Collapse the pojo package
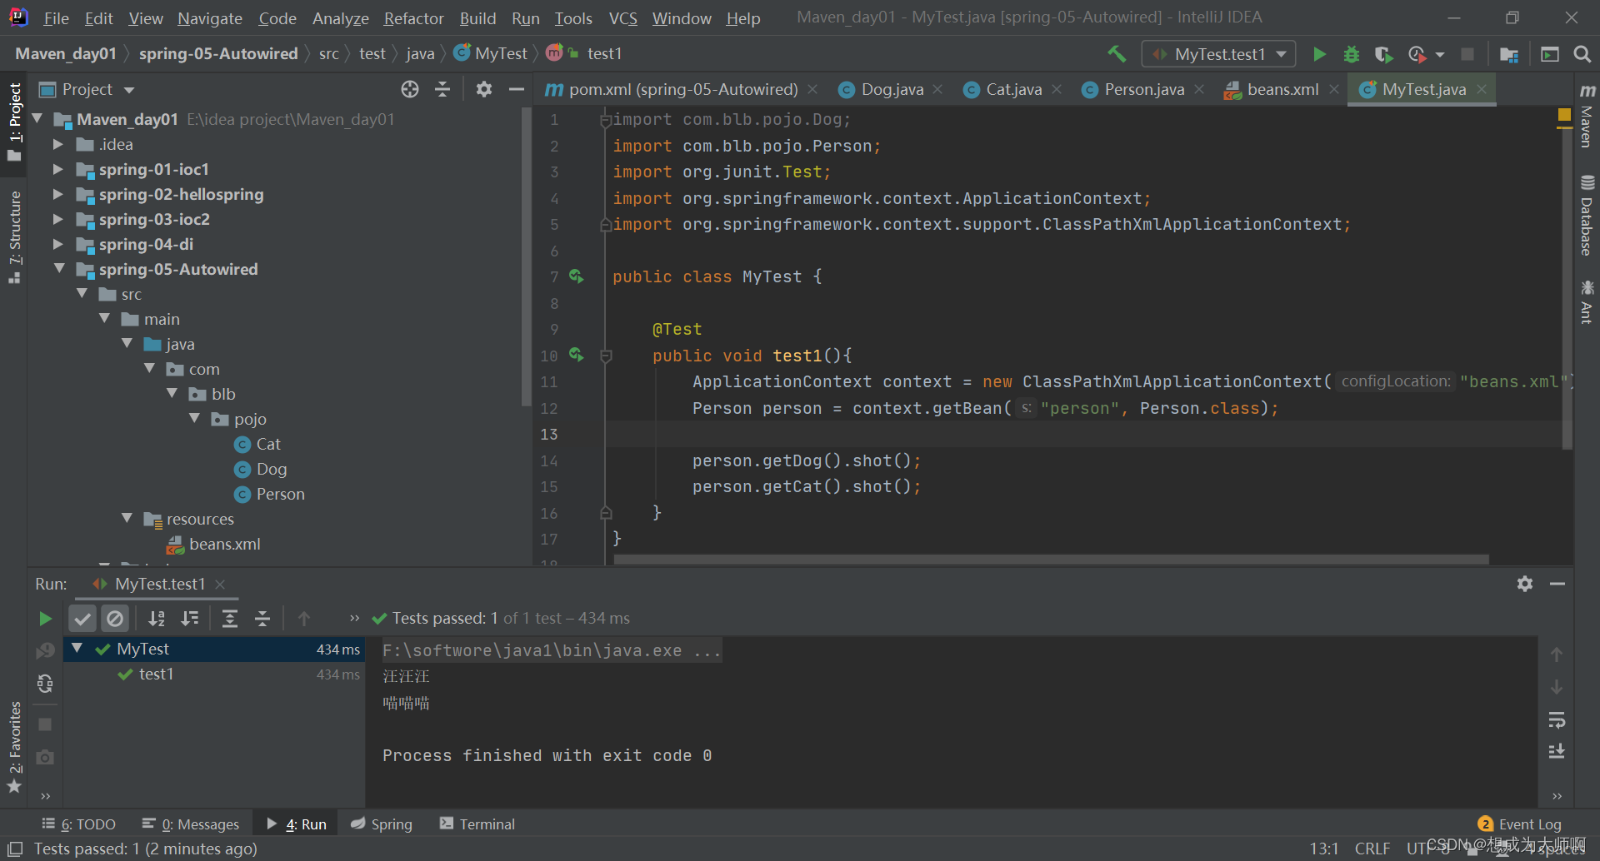The image size is (1600, 861). tap(194, 418)
